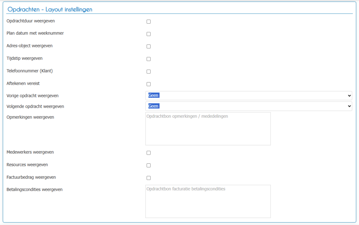This screenshot has width=359, height=225.
Task: Click the 'Opmerkingen weergeven' label
Action: [x=30, y=117]
